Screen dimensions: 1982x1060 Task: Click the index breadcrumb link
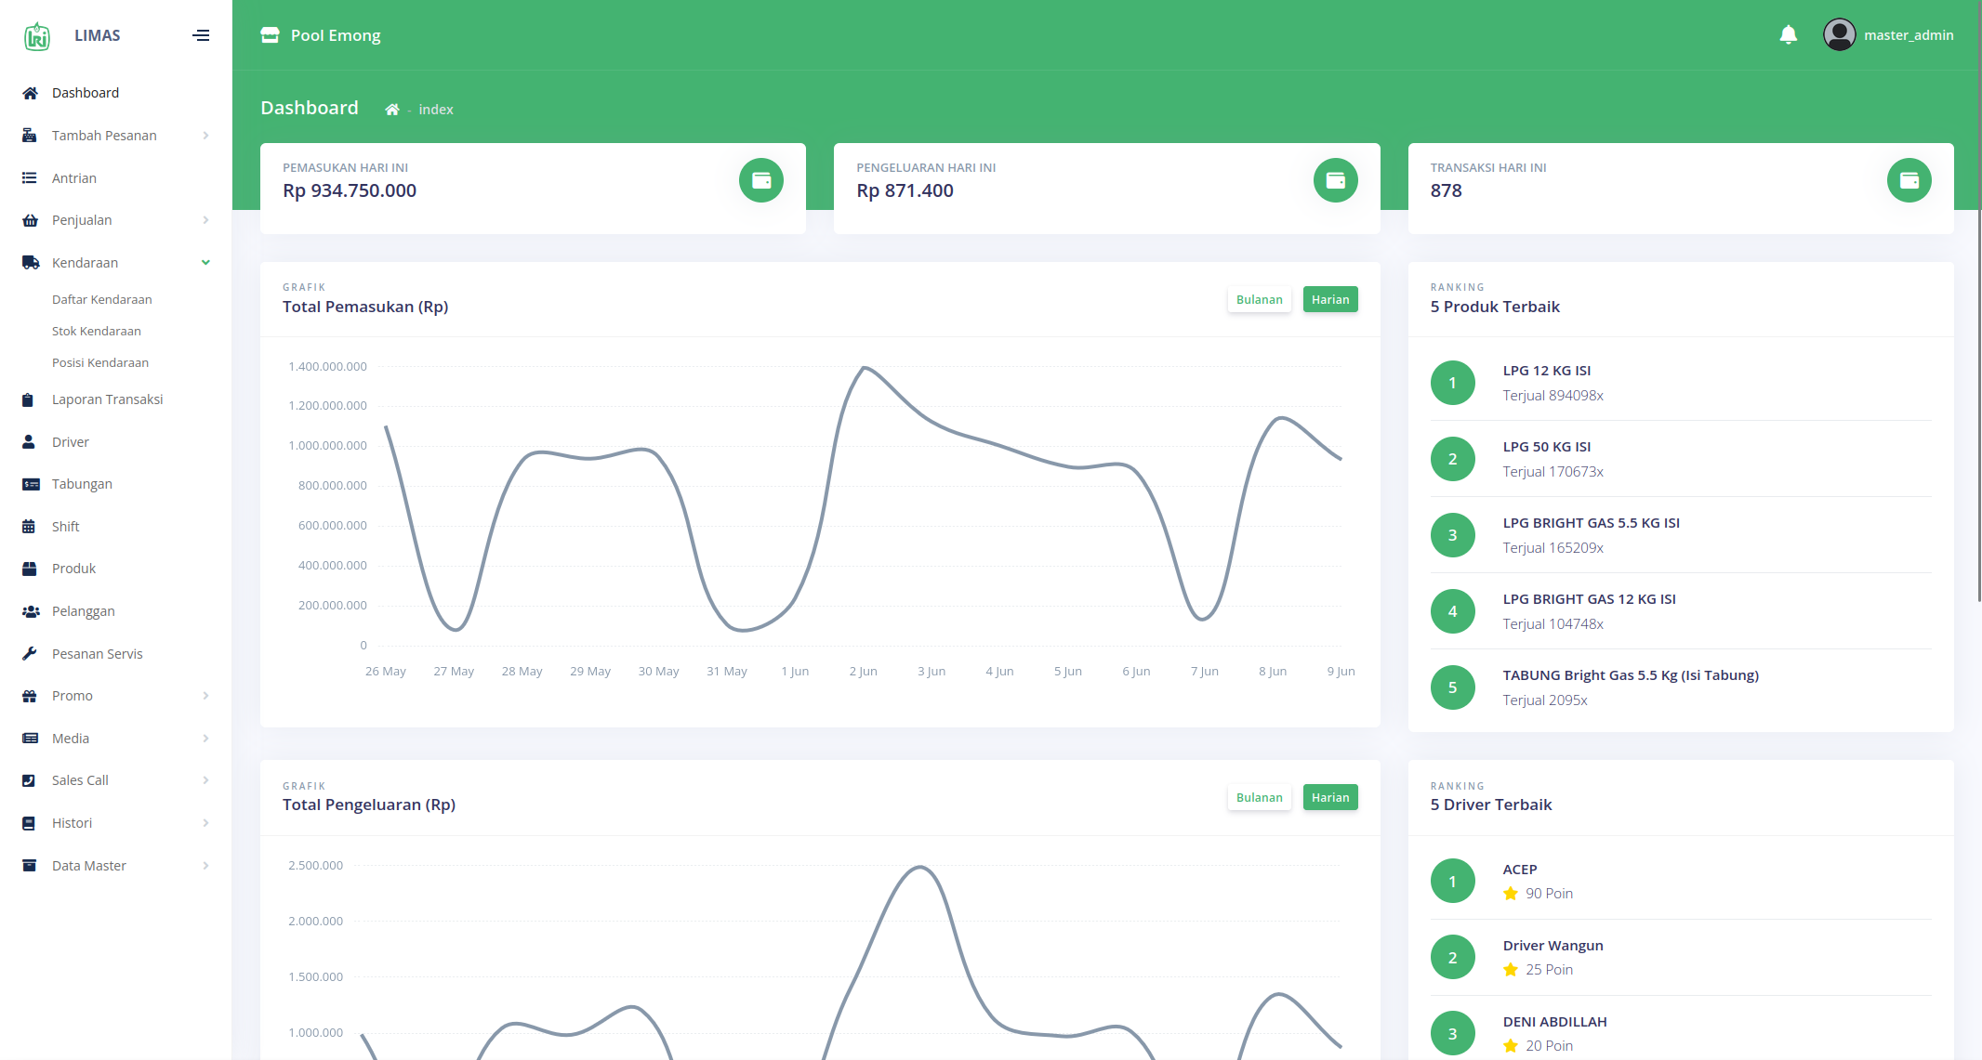(436, 110)
